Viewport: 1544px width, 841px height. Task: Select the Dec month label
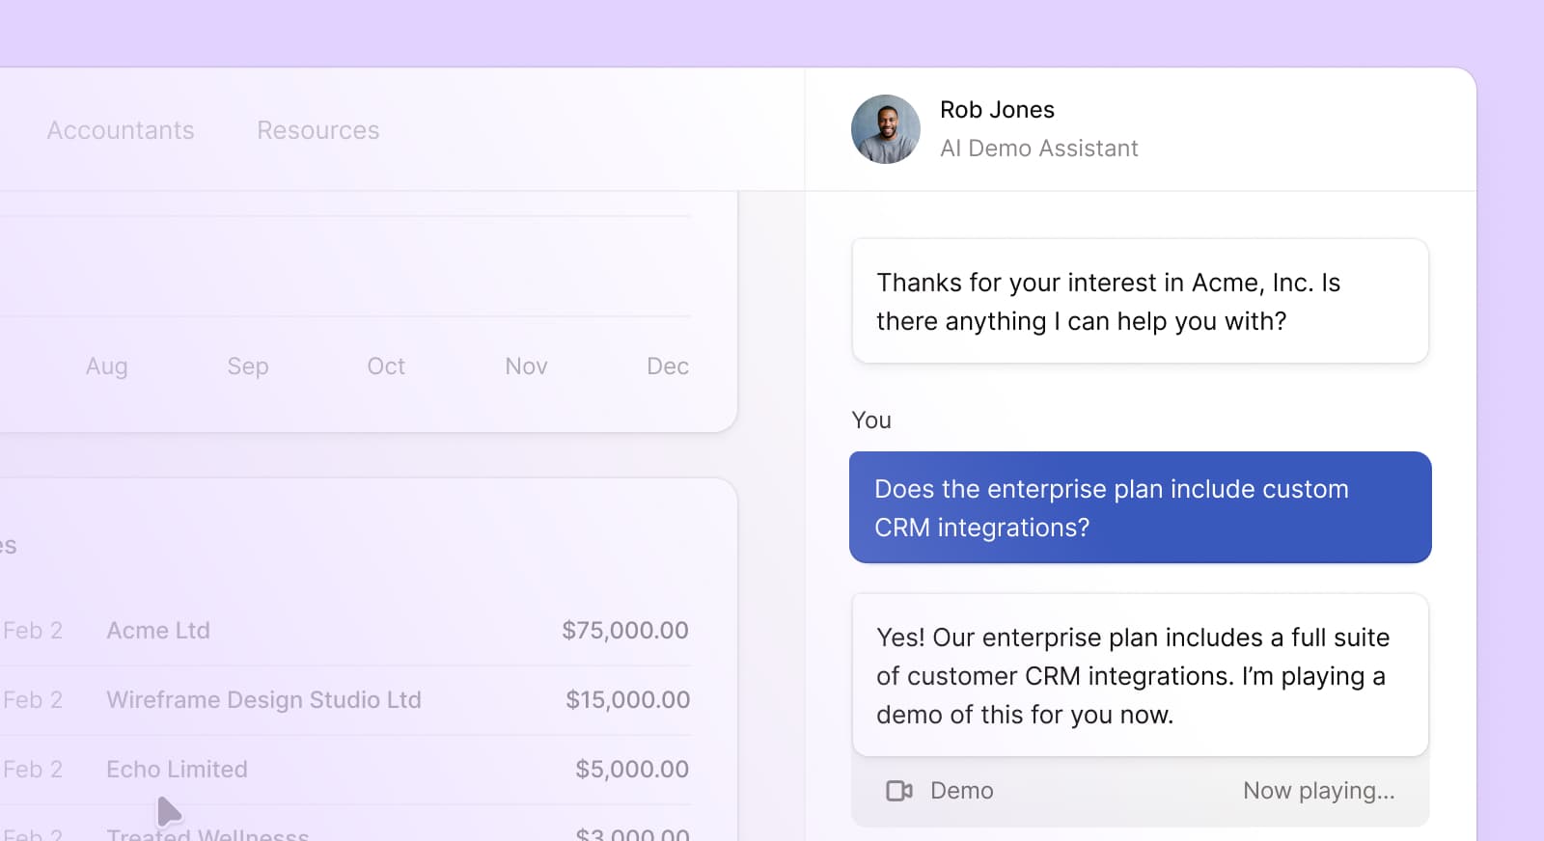668,366
